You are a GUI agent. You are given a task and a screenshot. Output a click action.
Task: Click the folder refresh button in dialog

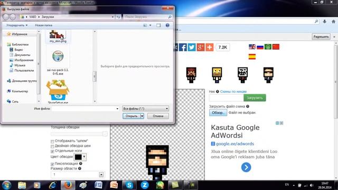point(118,17)
